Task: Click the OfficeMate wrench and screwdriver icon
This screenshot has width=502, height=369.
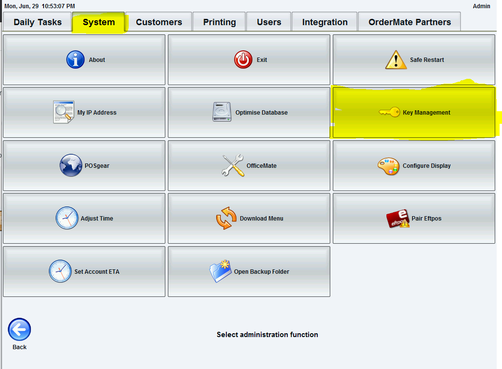Action: click(233, 165)
